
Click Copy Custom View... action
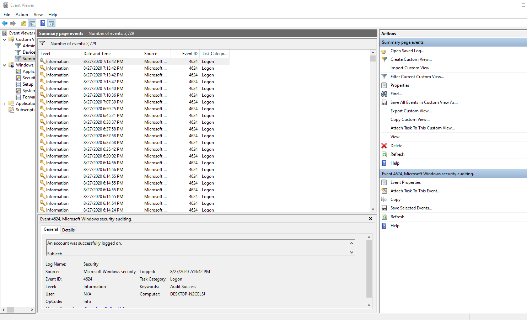410,119
